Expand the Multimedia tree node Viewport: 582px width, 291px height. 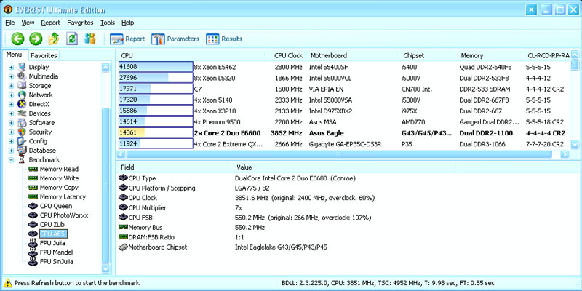click(x=11, y=76)
